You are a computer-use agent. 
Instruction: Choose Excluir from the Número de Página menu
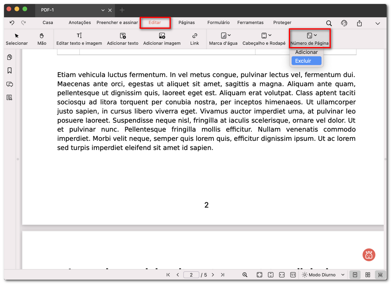pos(306,61)
